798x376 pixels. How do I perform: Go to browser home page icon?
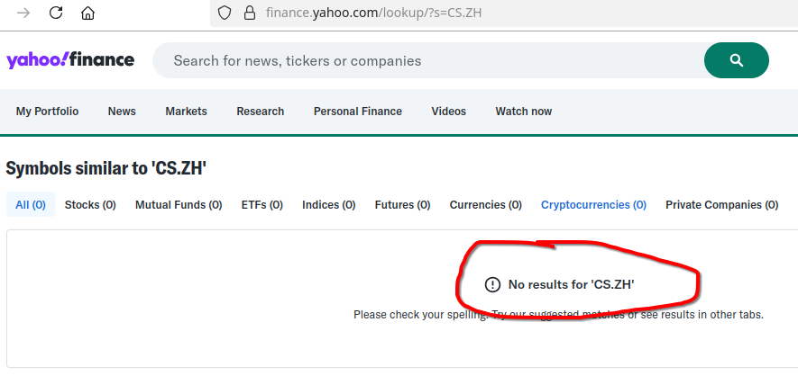[87, 13]
